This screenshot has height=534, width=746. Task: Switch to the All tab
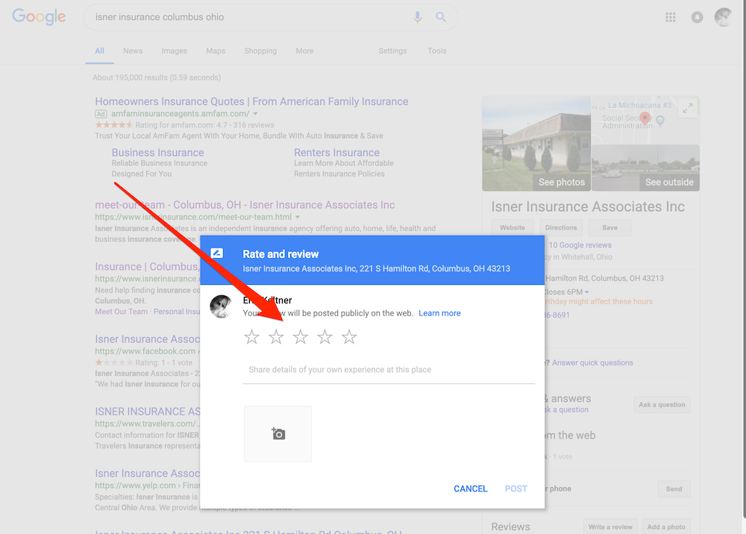click(99, 51)
